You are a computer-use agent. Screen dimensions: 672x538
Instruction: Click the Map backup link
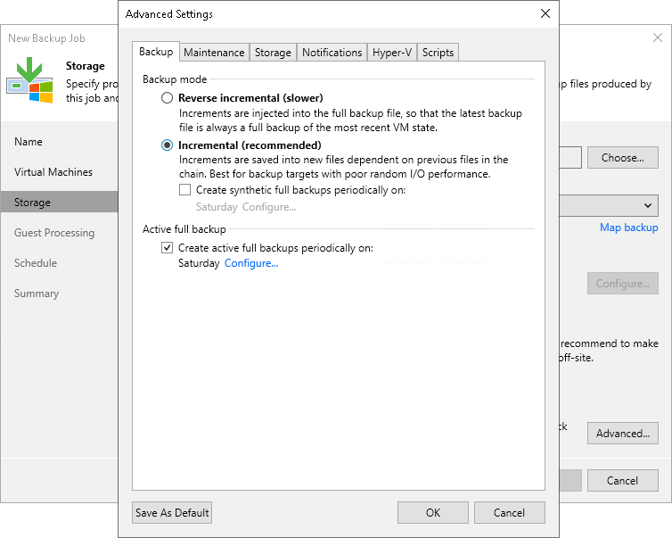pyautogui.click(x=628, y=228)
